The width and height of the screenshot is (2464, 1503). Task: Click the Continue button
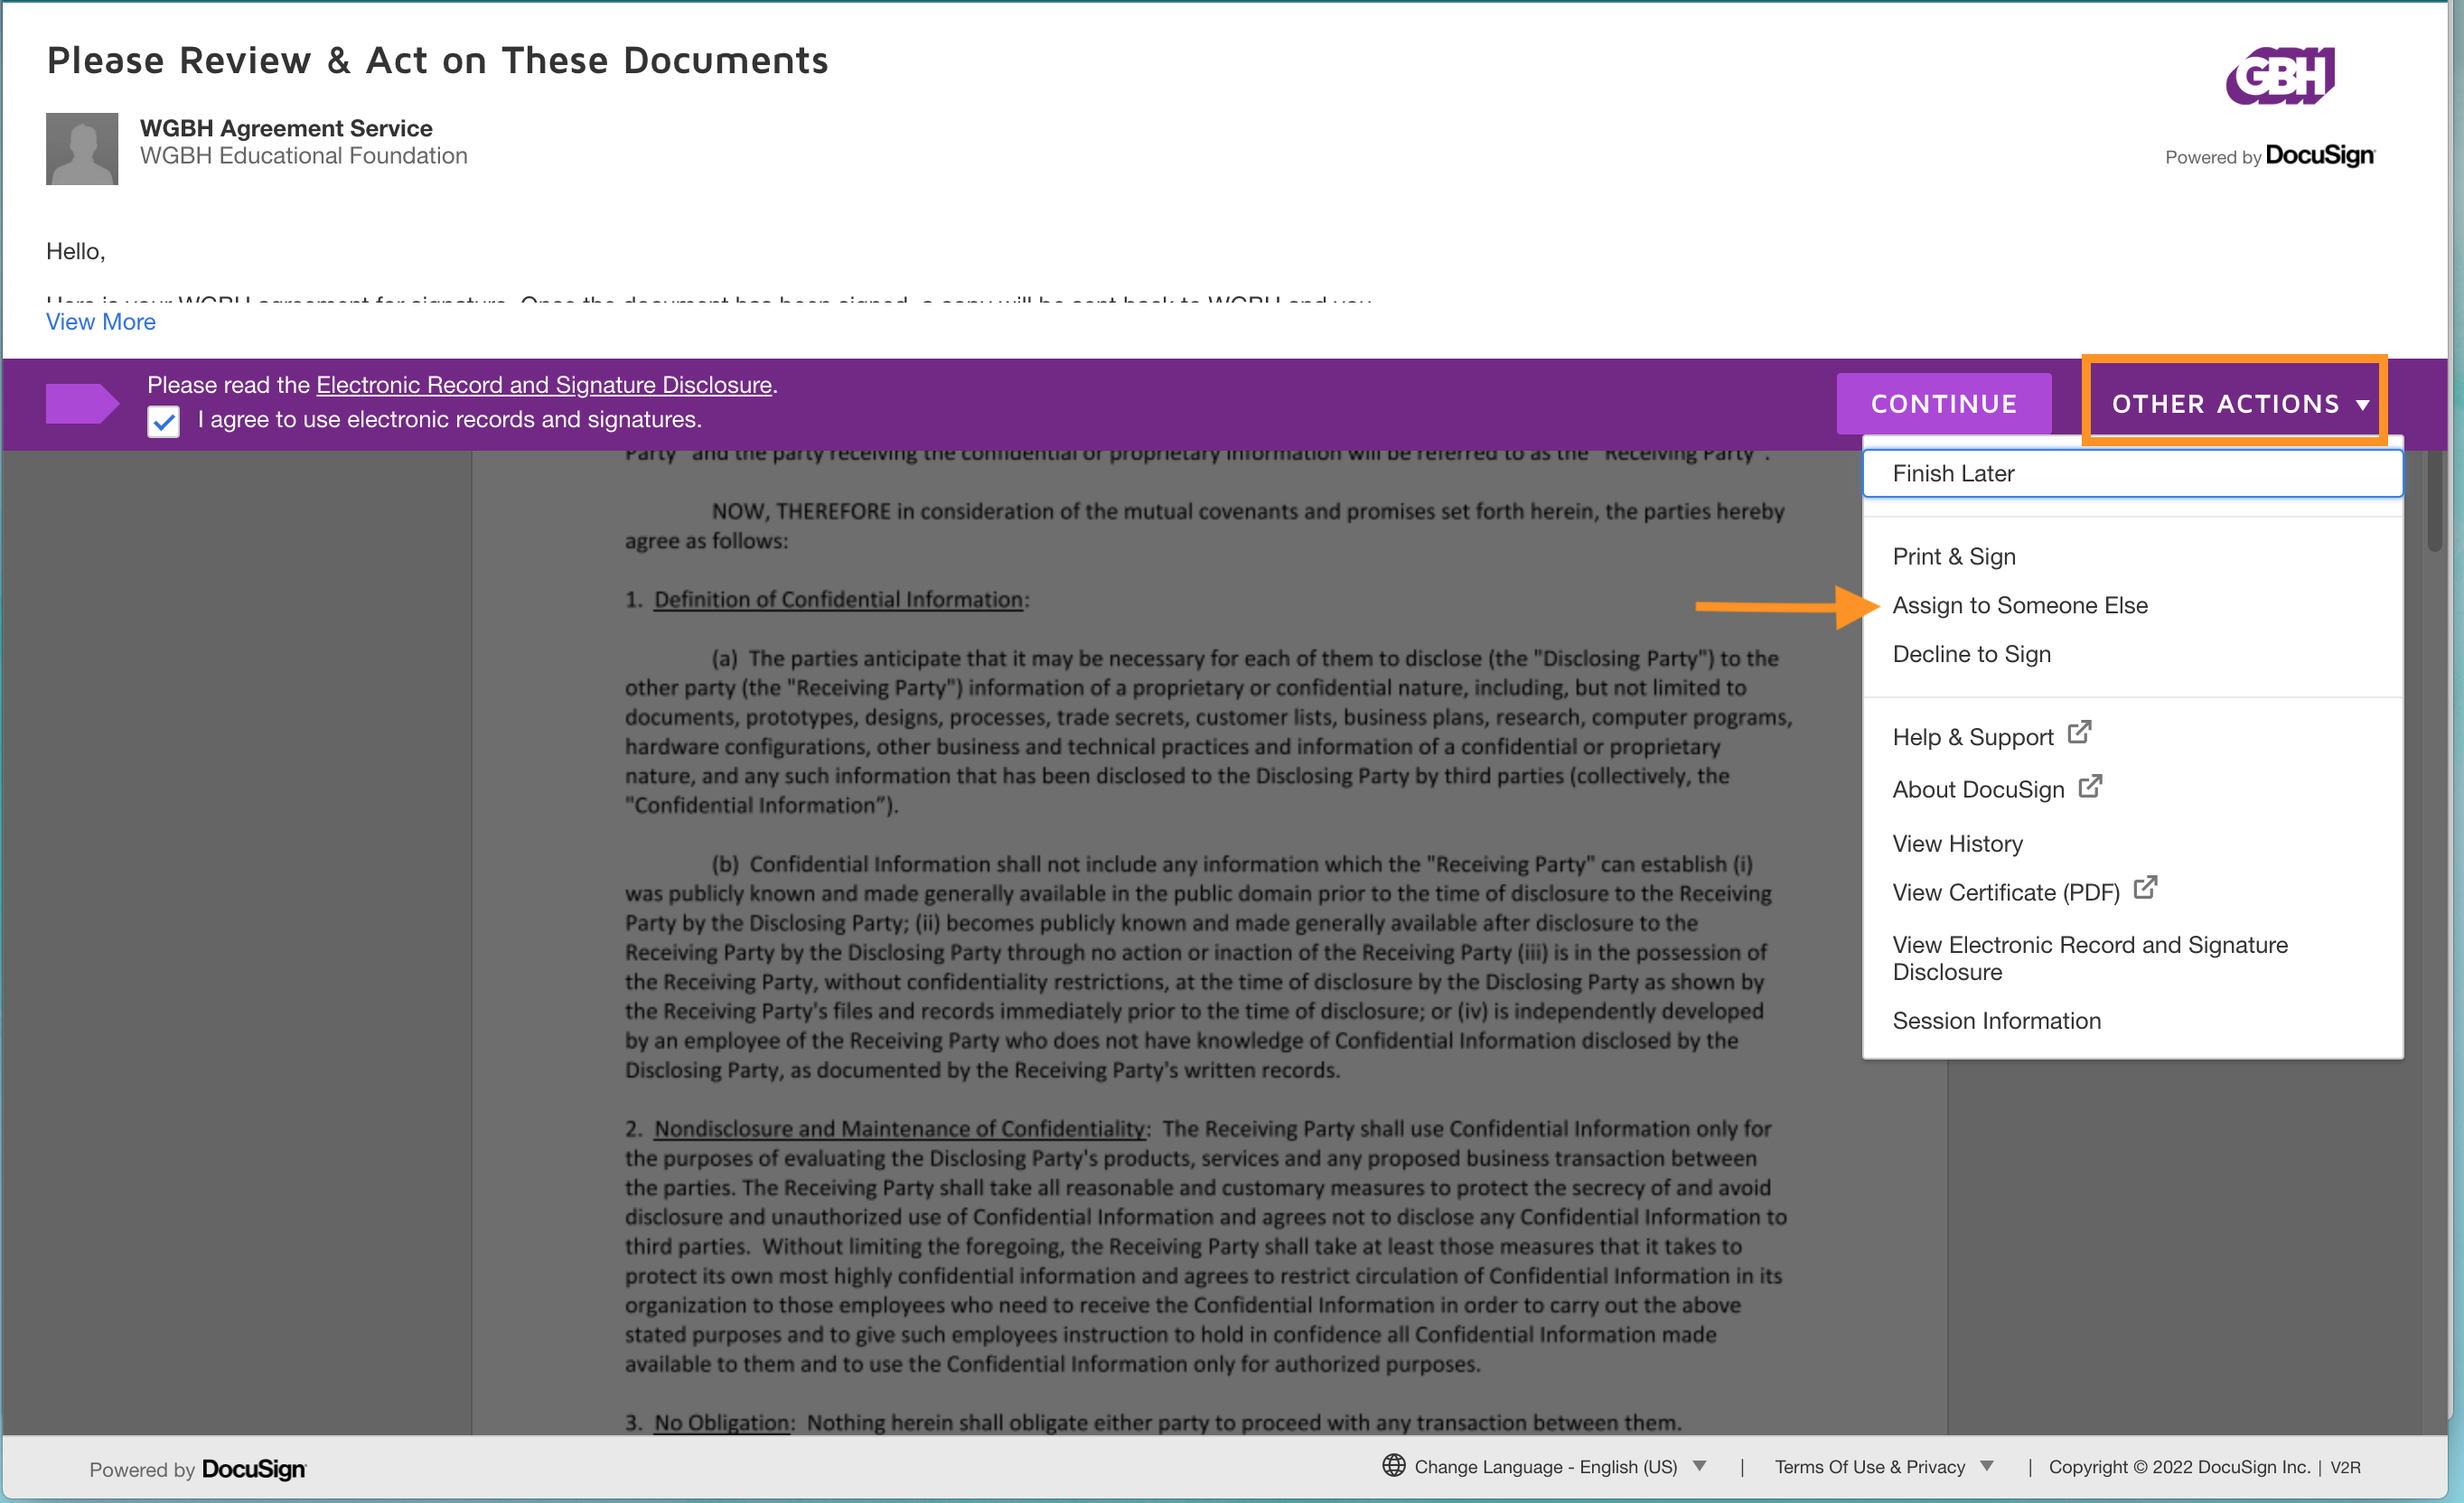pyautogui.click(x=1943, y=404)
